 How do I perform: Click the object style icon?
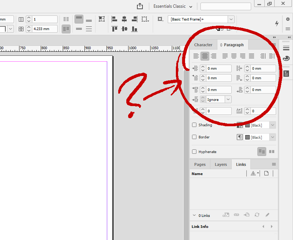click(x=160, y=19)
